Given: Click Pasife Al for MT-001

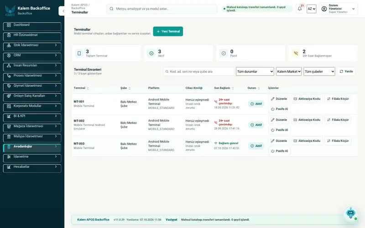Looking at the screenshot, I should point(279,109).
